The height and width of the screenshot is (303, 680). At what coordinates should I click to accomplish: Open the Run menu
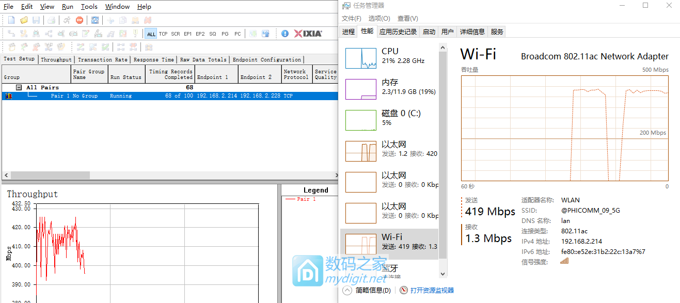68,7
